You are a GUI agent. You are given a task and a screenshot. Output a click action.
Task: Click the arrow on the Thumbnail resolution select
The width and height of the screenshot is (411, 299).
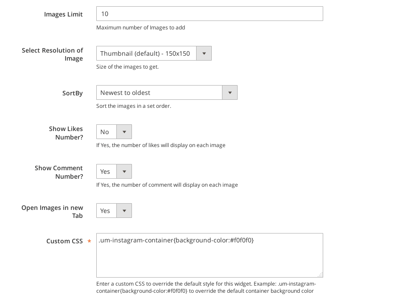[204, 53]
